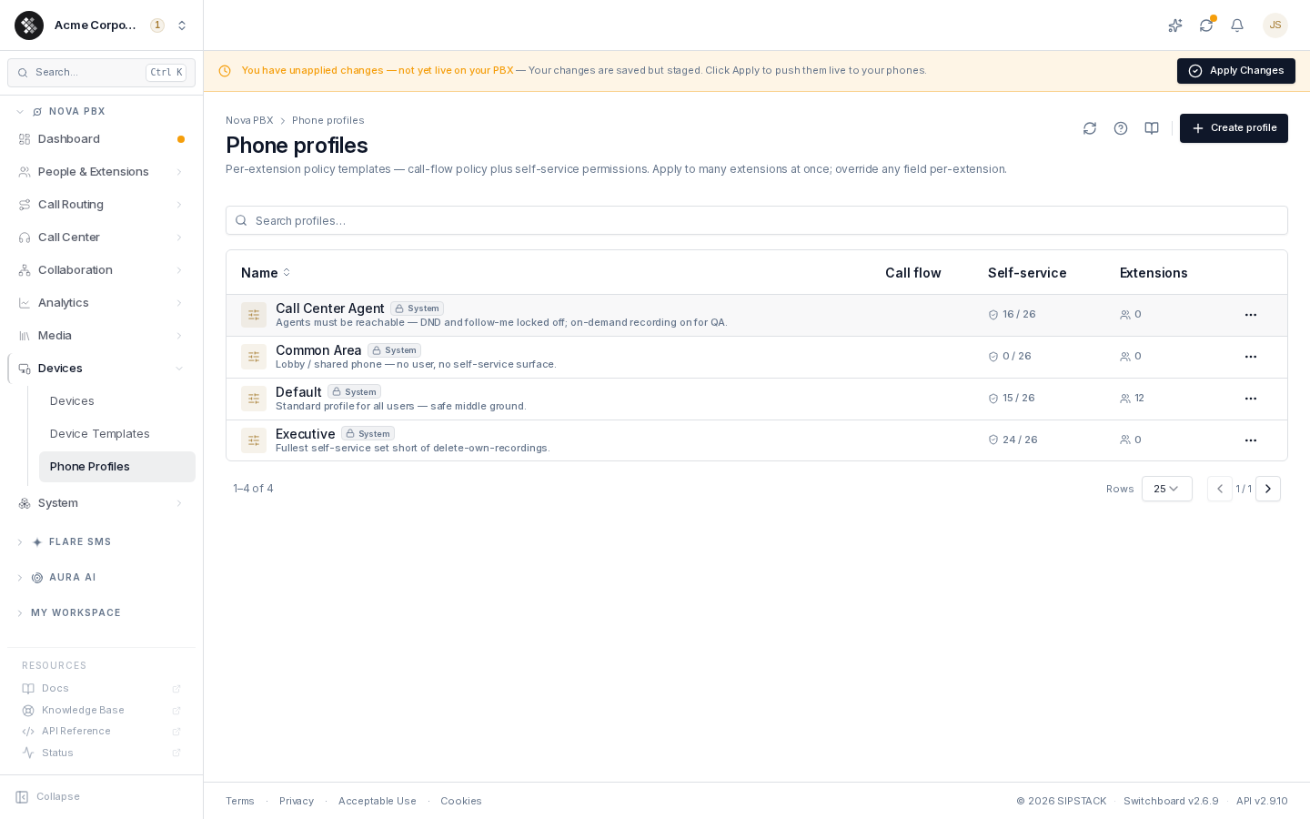The width and height of the screenshot is (1310, 819).
Task: Click the Acme Corporation logo icon
Action: point(29,25)
